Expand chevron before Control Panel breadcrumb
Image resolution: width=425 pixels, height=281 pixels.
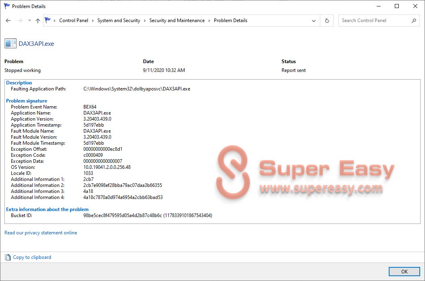[x=54, y=21]
